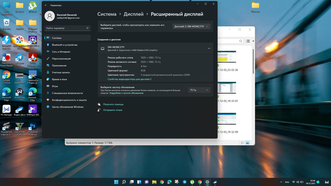Click the Найти параметр search field
Viewport: 331px width, 186px height.
coord(65,28)
